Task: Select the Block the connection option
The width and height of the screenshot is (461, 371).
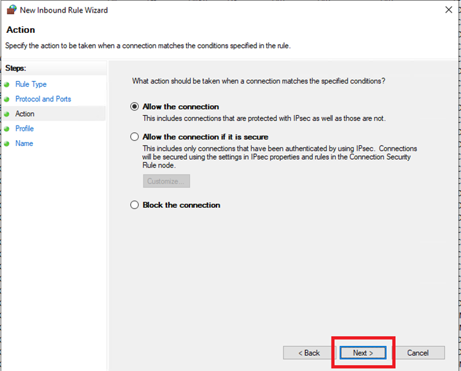Action: [x=134, y=205]
